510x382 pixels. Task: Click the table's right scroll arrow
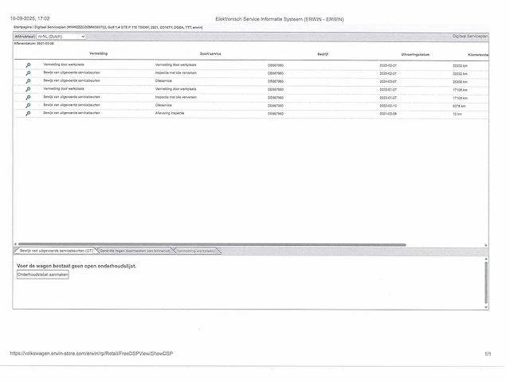click(x=486, y=245)
